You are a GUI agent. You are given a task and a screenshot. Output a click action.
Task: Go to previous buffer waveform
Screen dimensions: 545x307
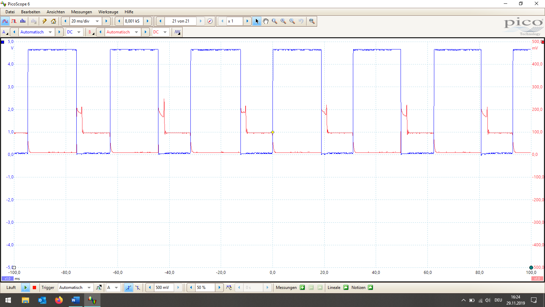(x=160, y=21)
